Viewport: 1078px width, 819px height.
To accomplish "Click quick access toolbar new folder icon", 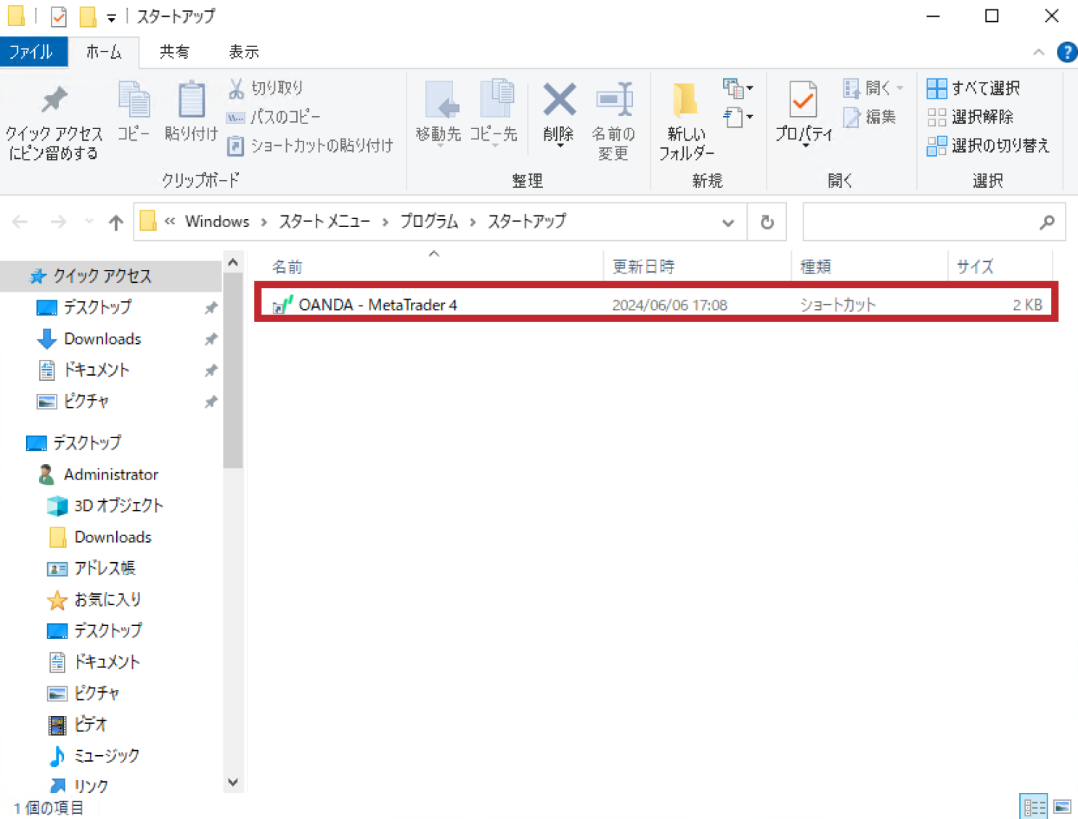I will coord(87,16).
